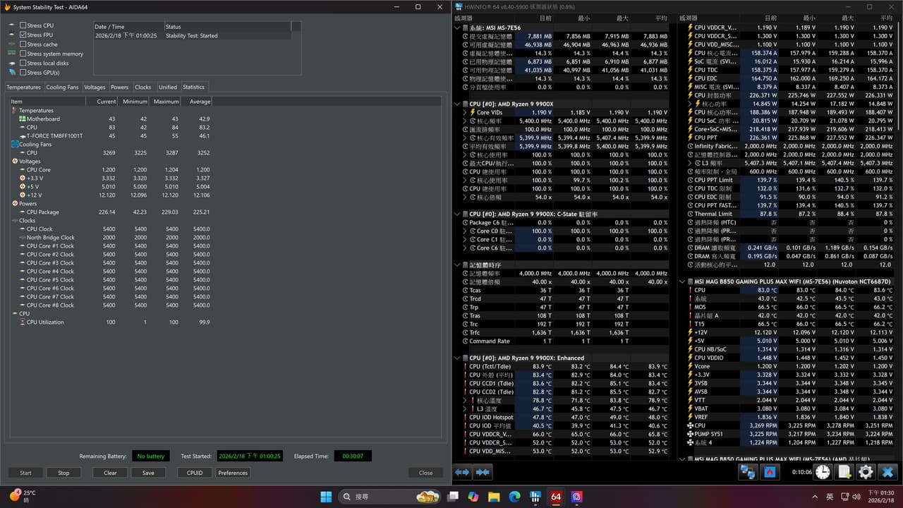Open the weather widget showing 25°C
903x508 pixels.
click(22, 496)
